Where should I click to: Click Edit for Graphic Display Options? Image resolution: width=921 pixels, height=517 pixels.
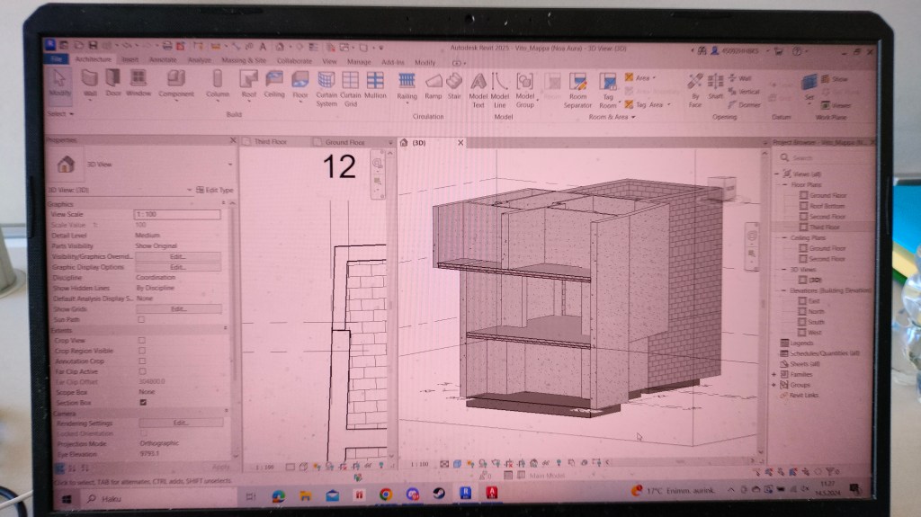(x=178, y=267)
